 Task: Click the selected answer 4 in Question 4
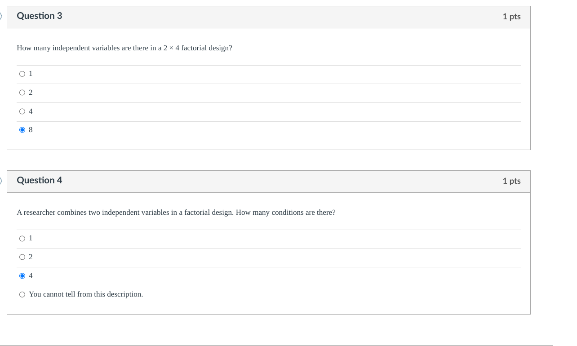(22, 276)
